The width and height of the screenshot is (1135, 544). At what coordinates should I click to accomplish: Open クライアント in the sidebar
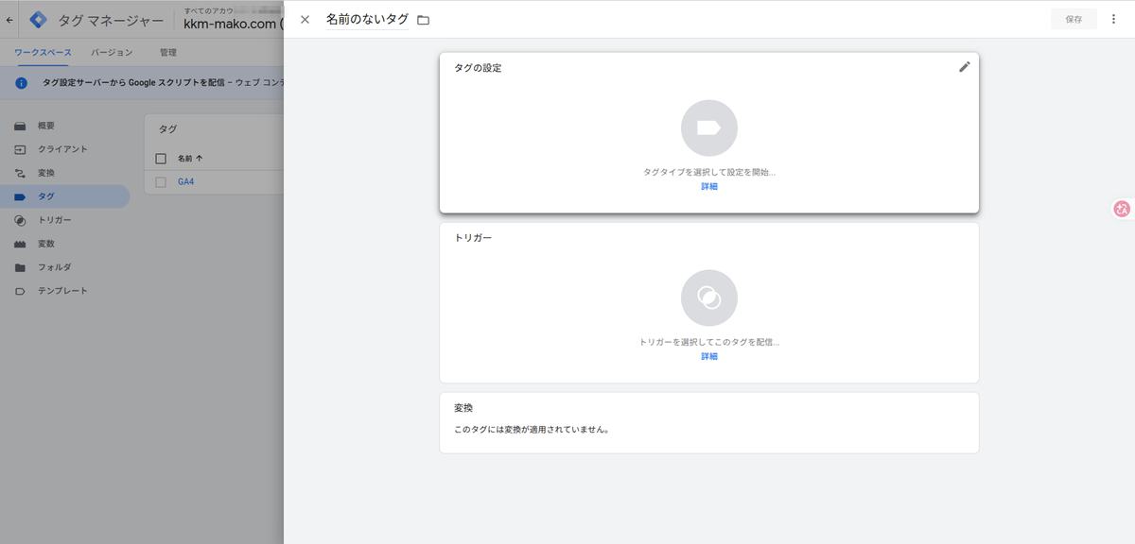64,149
